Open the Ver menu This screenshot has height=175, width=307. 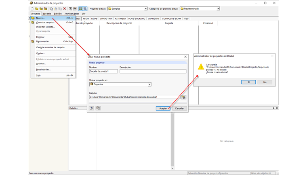click(84, 14)
